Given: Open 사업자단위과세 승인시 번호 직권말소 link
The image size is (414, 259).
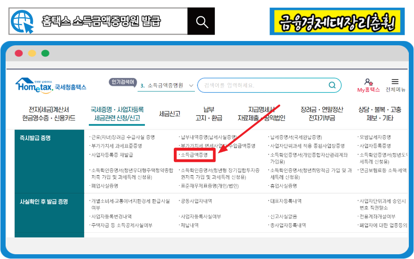Looking at the screenshot, I should pyautogui.click(x=383, y=204).
